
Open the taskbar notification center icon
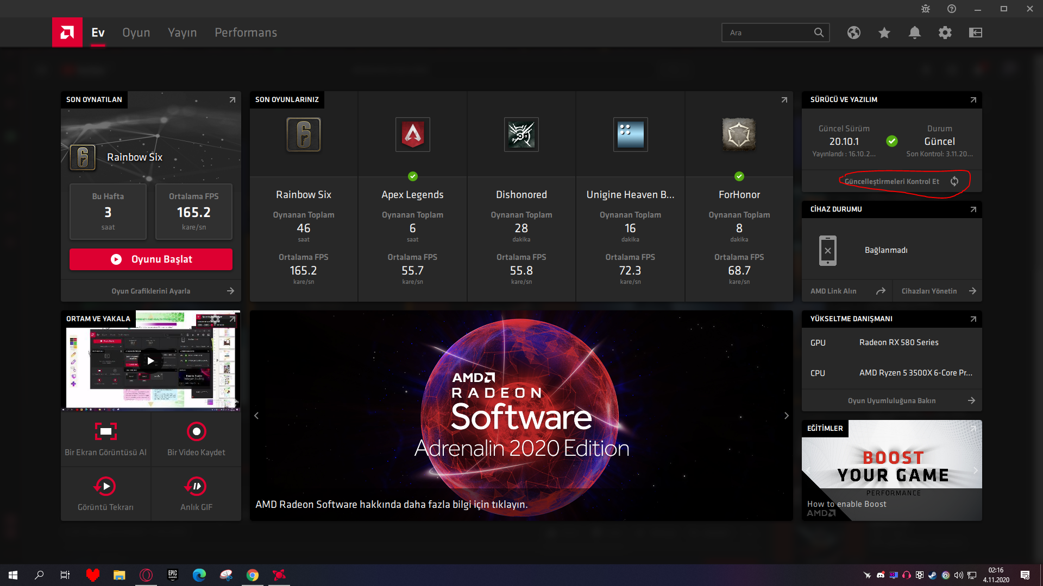(1025, 575)
